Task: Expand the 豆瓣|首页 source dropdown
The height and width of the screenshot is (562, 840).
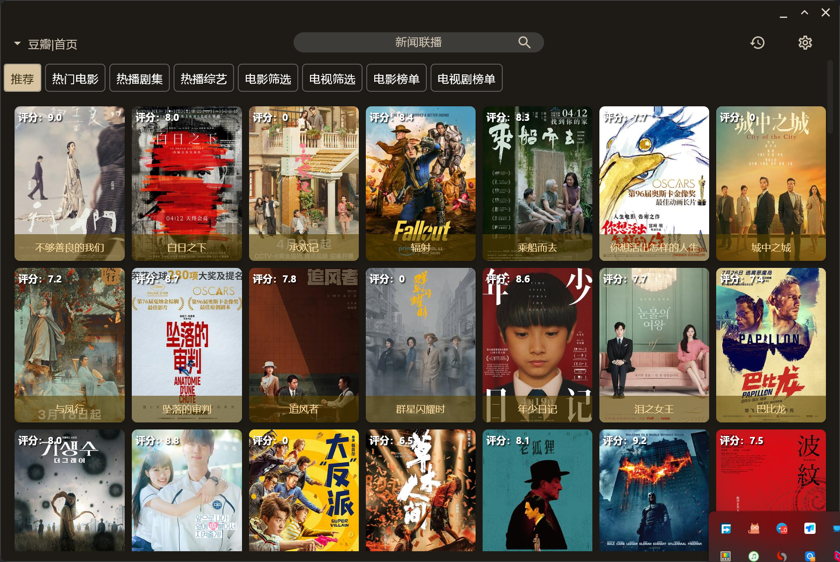Action: pos(17,44)
